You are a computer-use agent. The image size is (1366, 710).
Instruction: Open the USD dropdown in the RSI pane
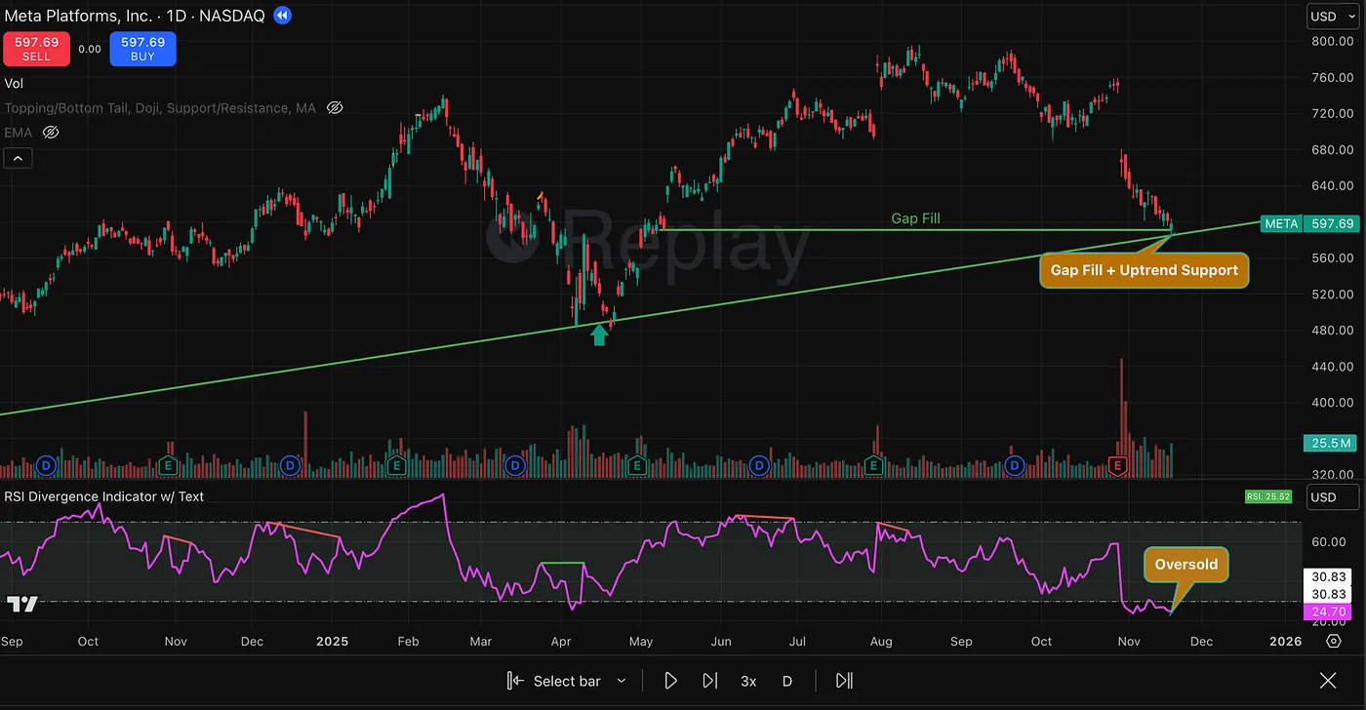[1331, 497]
